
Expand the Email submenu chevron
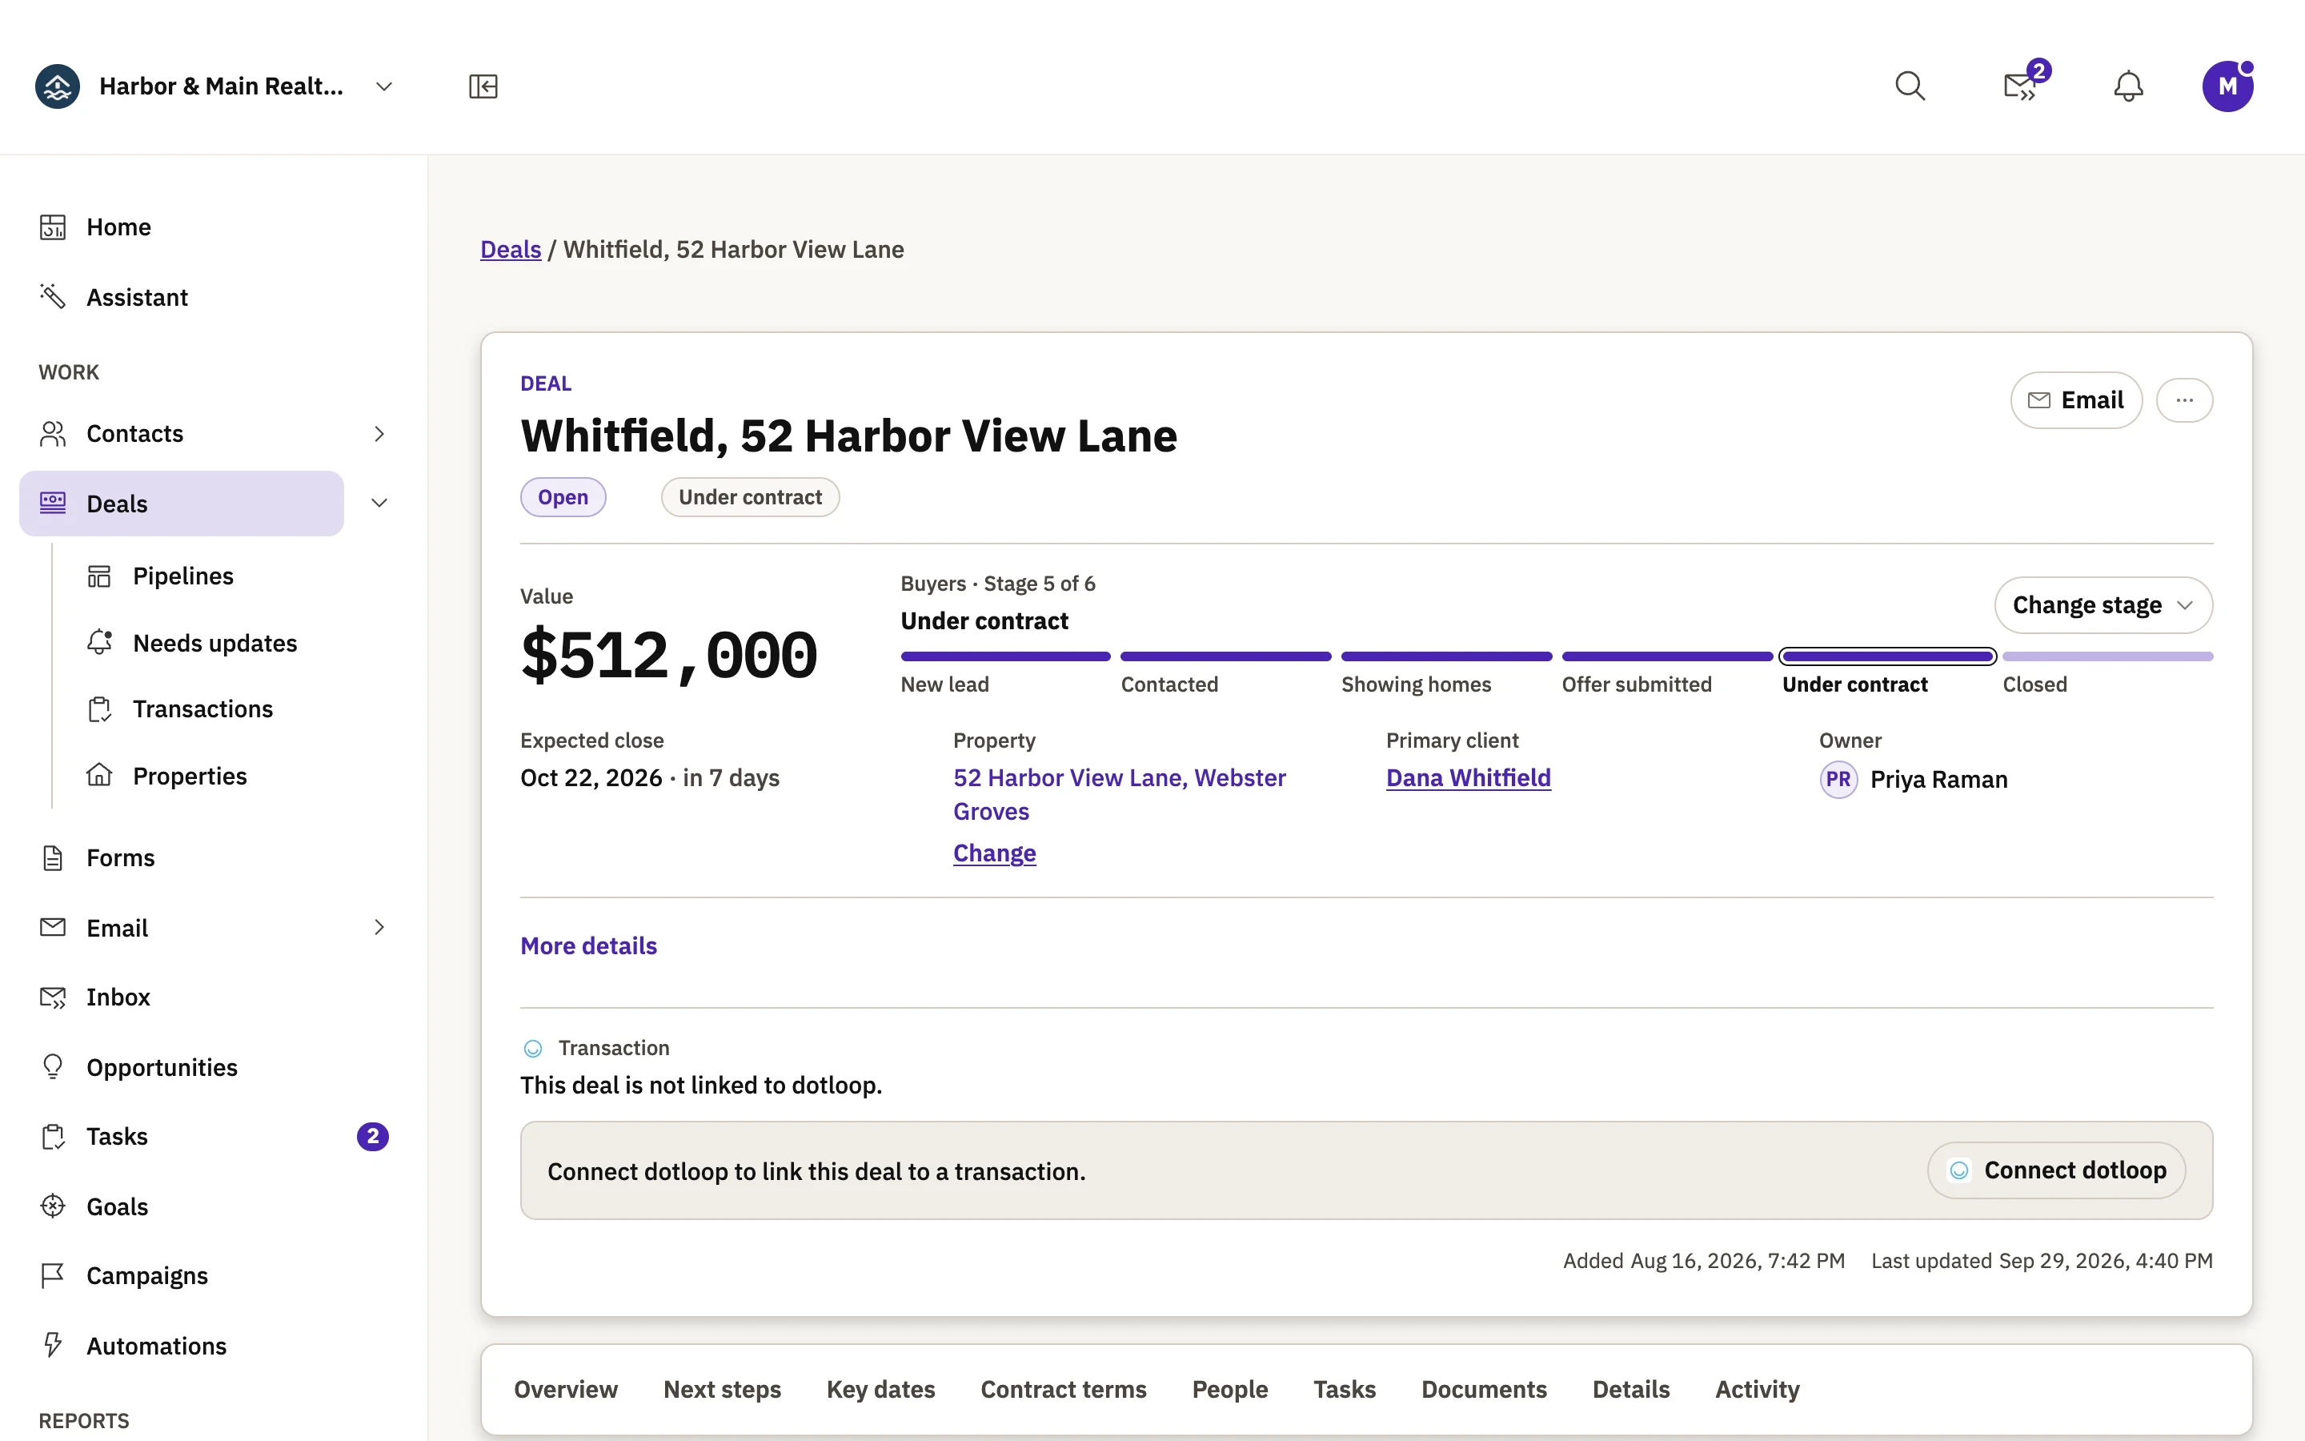(379, 927)
